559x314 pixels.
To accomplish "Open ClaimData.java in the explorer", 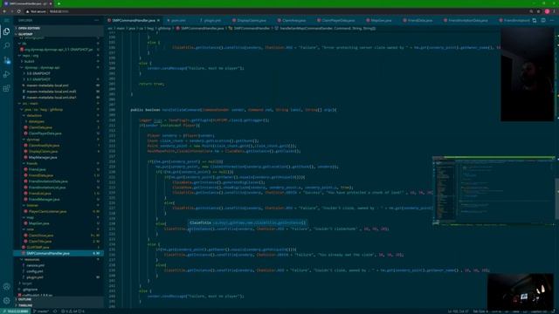I will click(x=59, y=127).
